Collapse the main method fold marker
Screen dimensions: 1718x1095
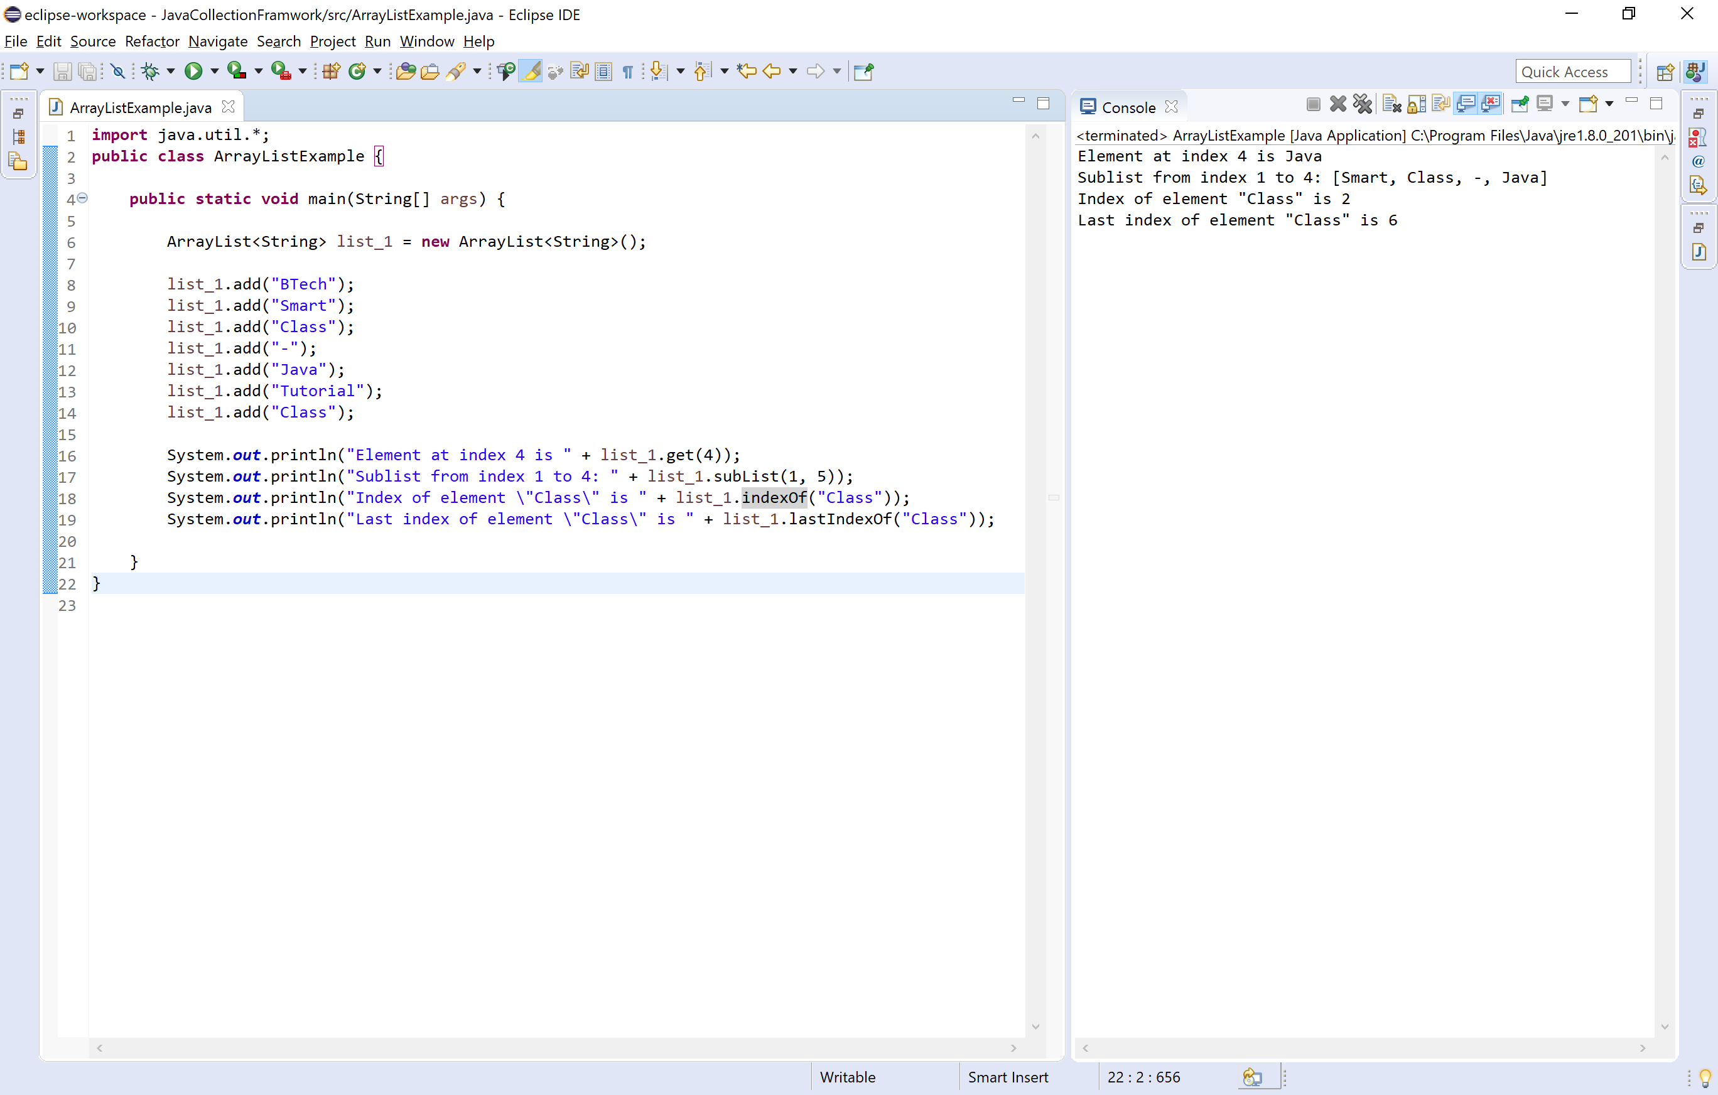click(83, 198)
